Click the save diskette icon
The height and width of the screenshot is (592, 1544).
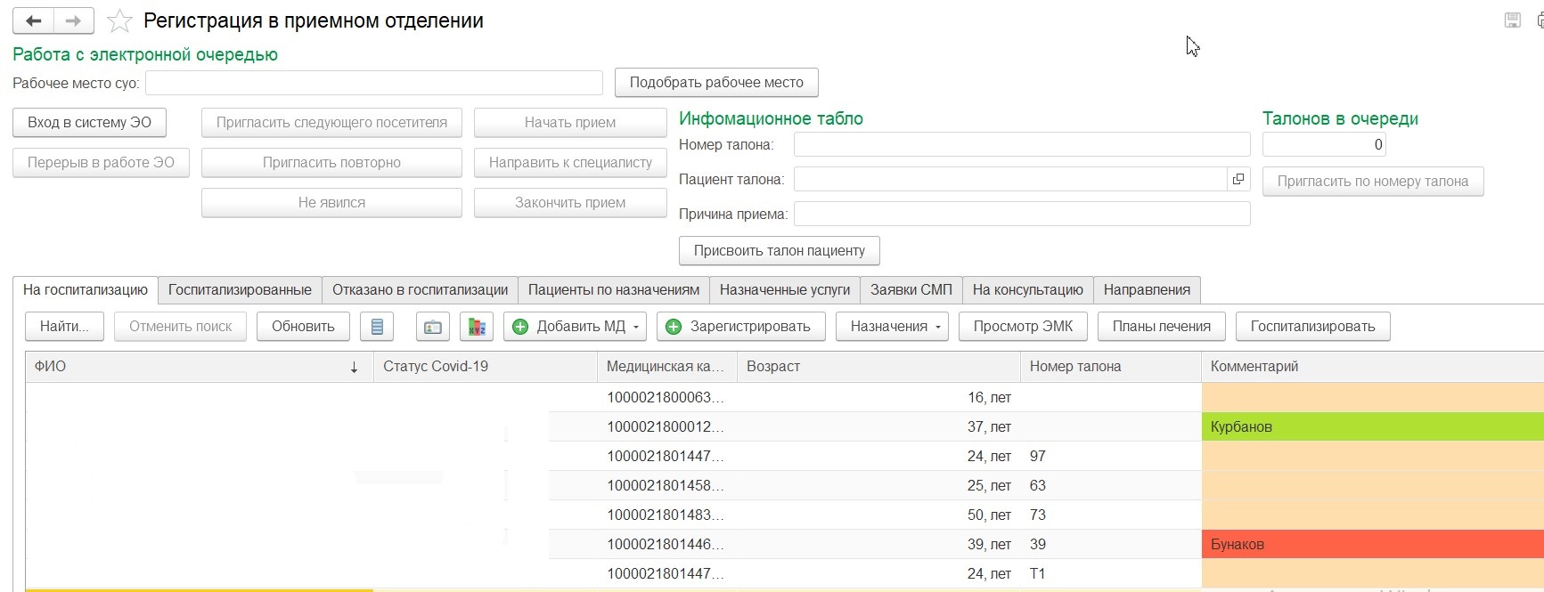click(x=1513, y=20)
